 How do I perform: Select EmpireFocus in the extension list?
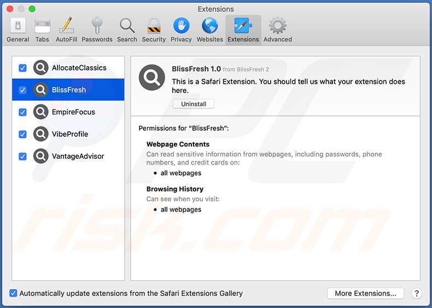[x=68, y=112]
